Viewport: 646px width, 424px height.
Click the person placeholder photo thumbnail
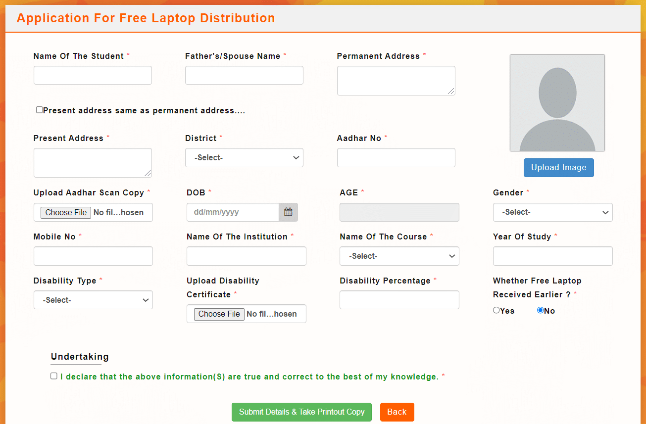(x=557, y=102)
